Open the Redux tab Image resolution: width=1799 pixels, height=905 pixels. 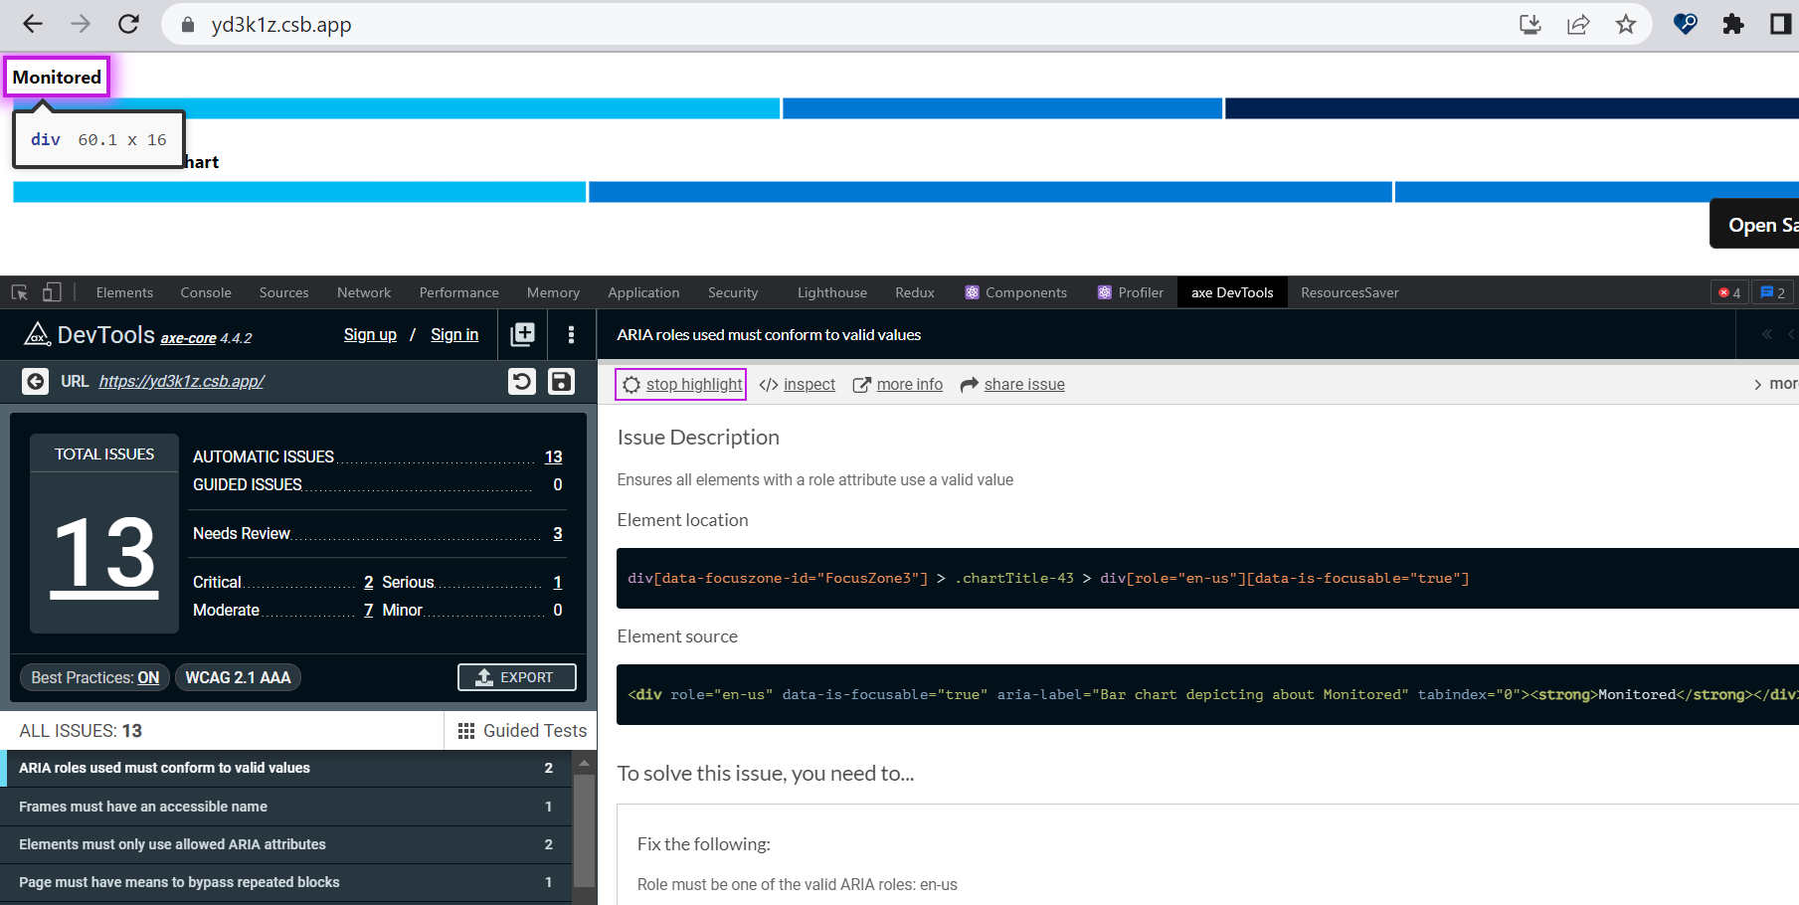pos(915,292)
